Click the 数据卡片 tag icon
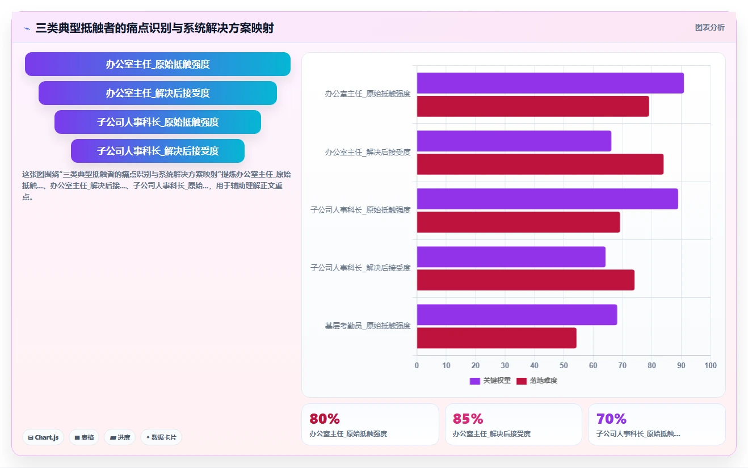Viewport: 748px width, 468px height. tap(148, 438)
